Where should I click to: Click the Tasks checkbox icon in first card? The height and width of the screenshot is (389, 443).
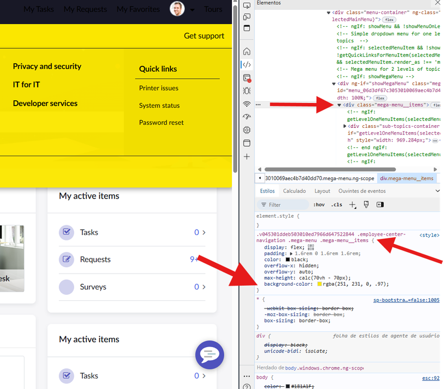66,232
